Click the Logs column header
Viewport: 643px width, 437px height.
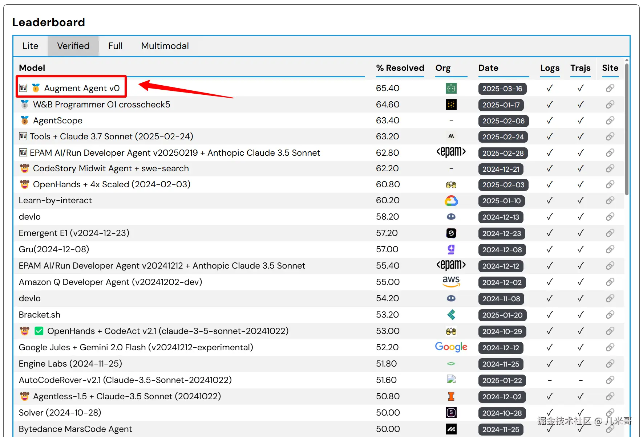pos(550,68)
